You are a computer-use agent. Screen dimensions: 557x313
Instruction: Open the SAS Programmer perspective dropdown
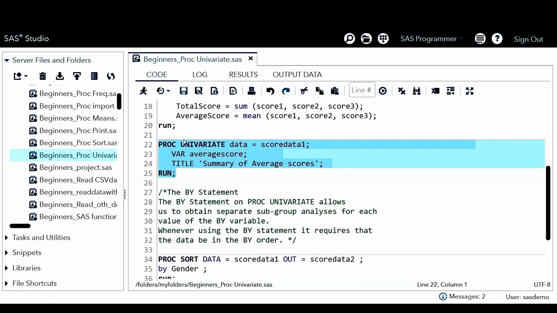coord(431,39)
